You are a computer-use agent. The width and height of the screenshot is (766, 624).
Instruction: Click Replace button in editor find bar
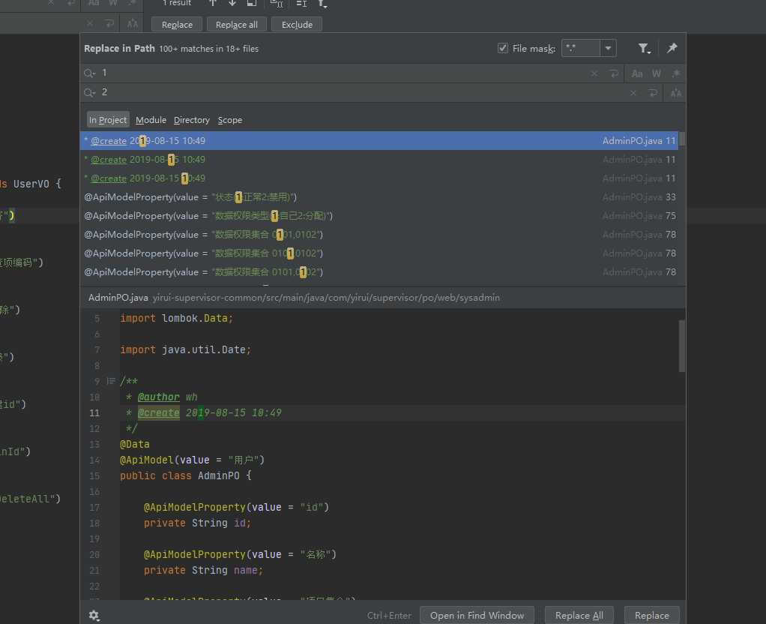coord(177,25)
